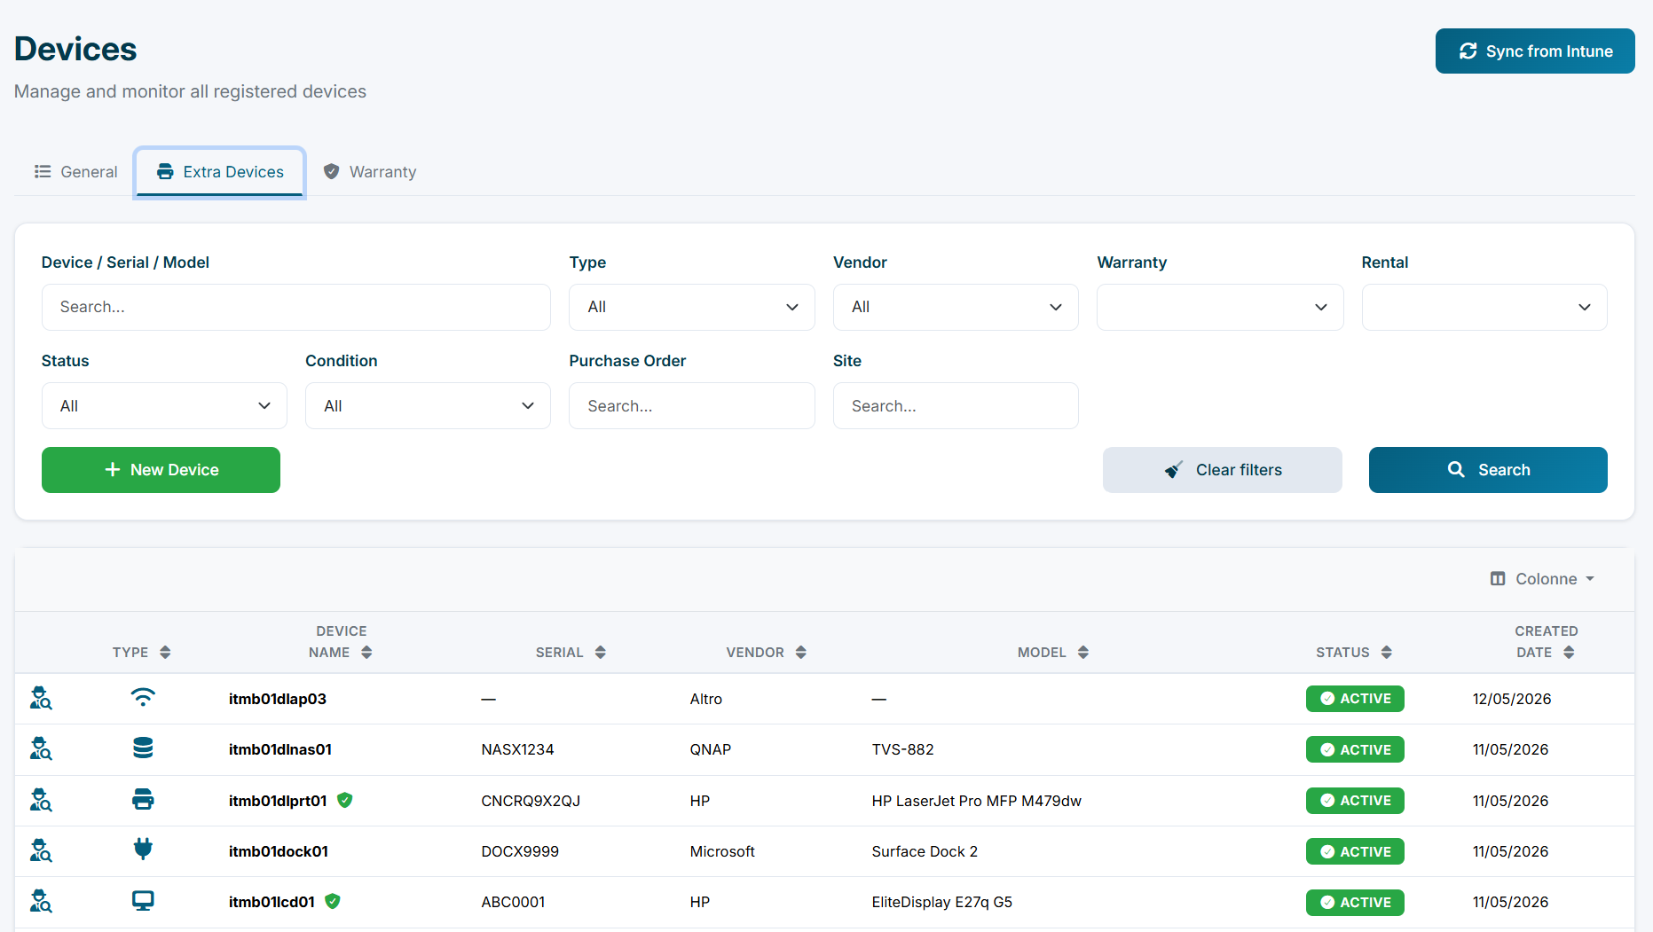Click the Active status badge for itmb01dock01

pyautogui.click(x=1355, y=851)
